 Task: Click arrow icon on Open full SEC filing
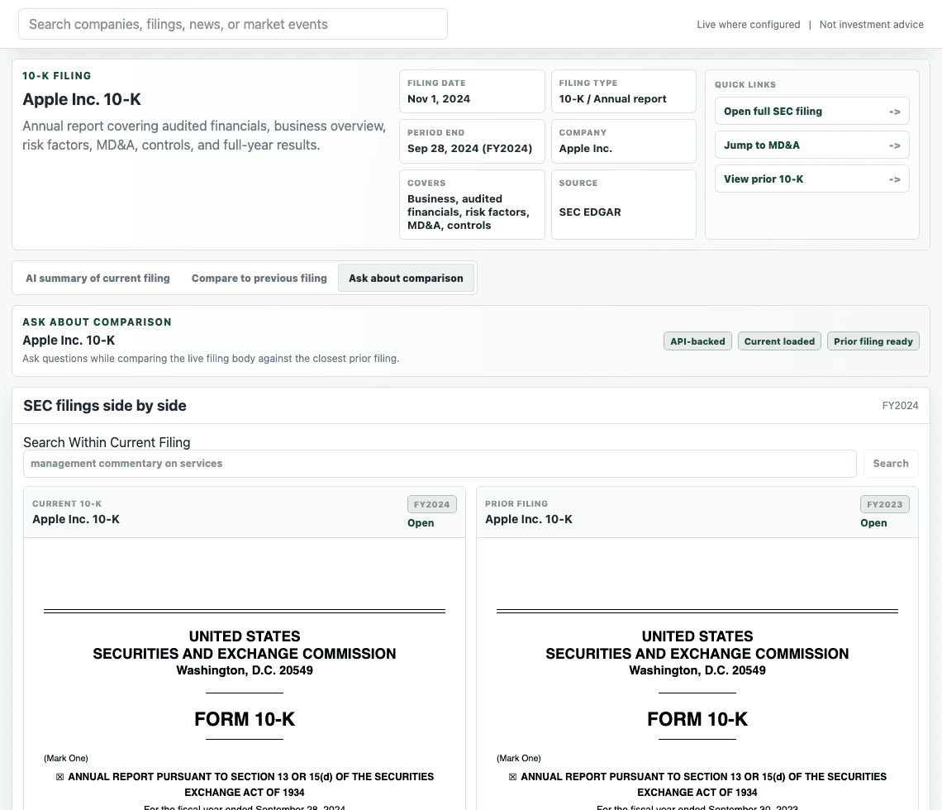click(x=895, y=112)
